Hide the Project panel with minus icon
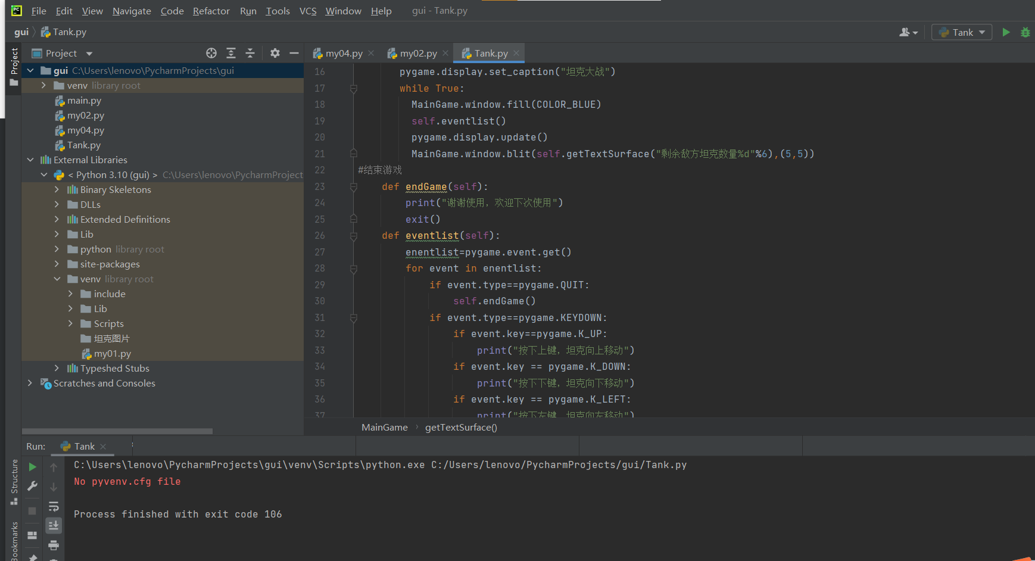The image size is (1035, 561). (x=294, y=53)
